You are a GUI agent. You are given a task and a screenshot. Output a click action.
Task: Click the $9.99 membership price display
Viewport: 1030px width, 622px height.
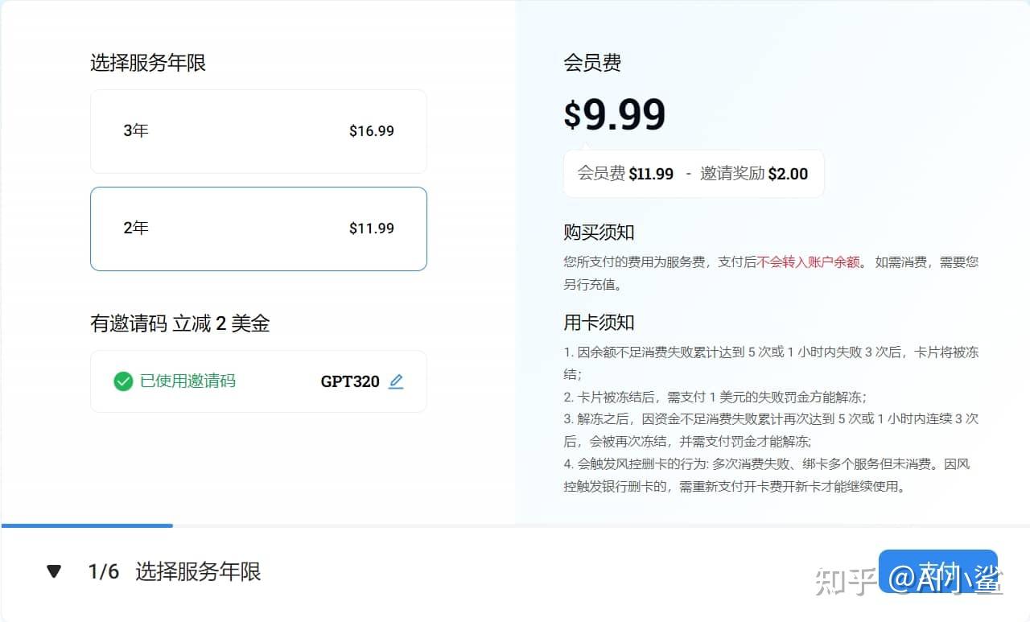coord(614,114)
